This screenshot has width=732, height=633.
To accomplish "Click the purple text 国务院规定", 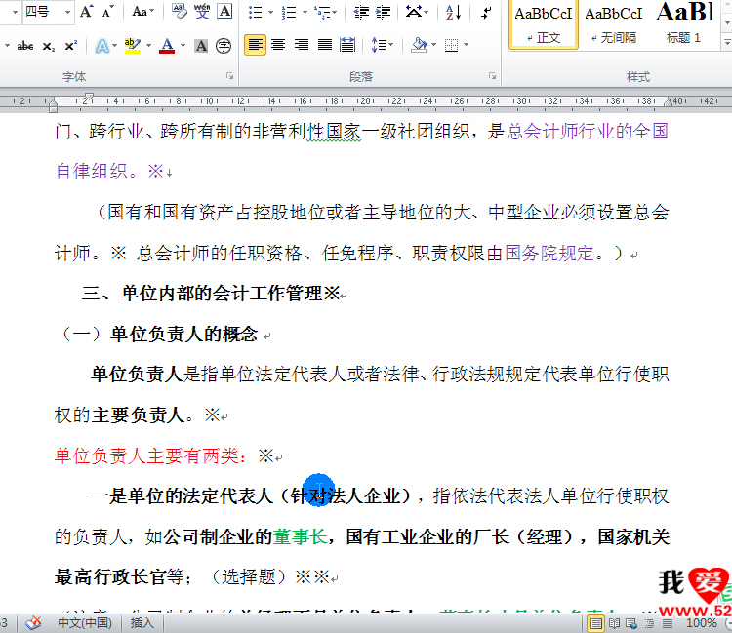I will point(549,254).
